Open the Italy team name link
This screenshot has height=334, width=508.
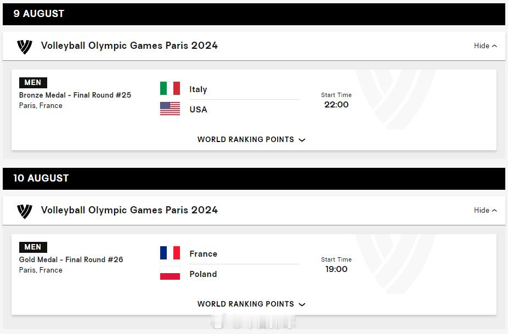198,89
